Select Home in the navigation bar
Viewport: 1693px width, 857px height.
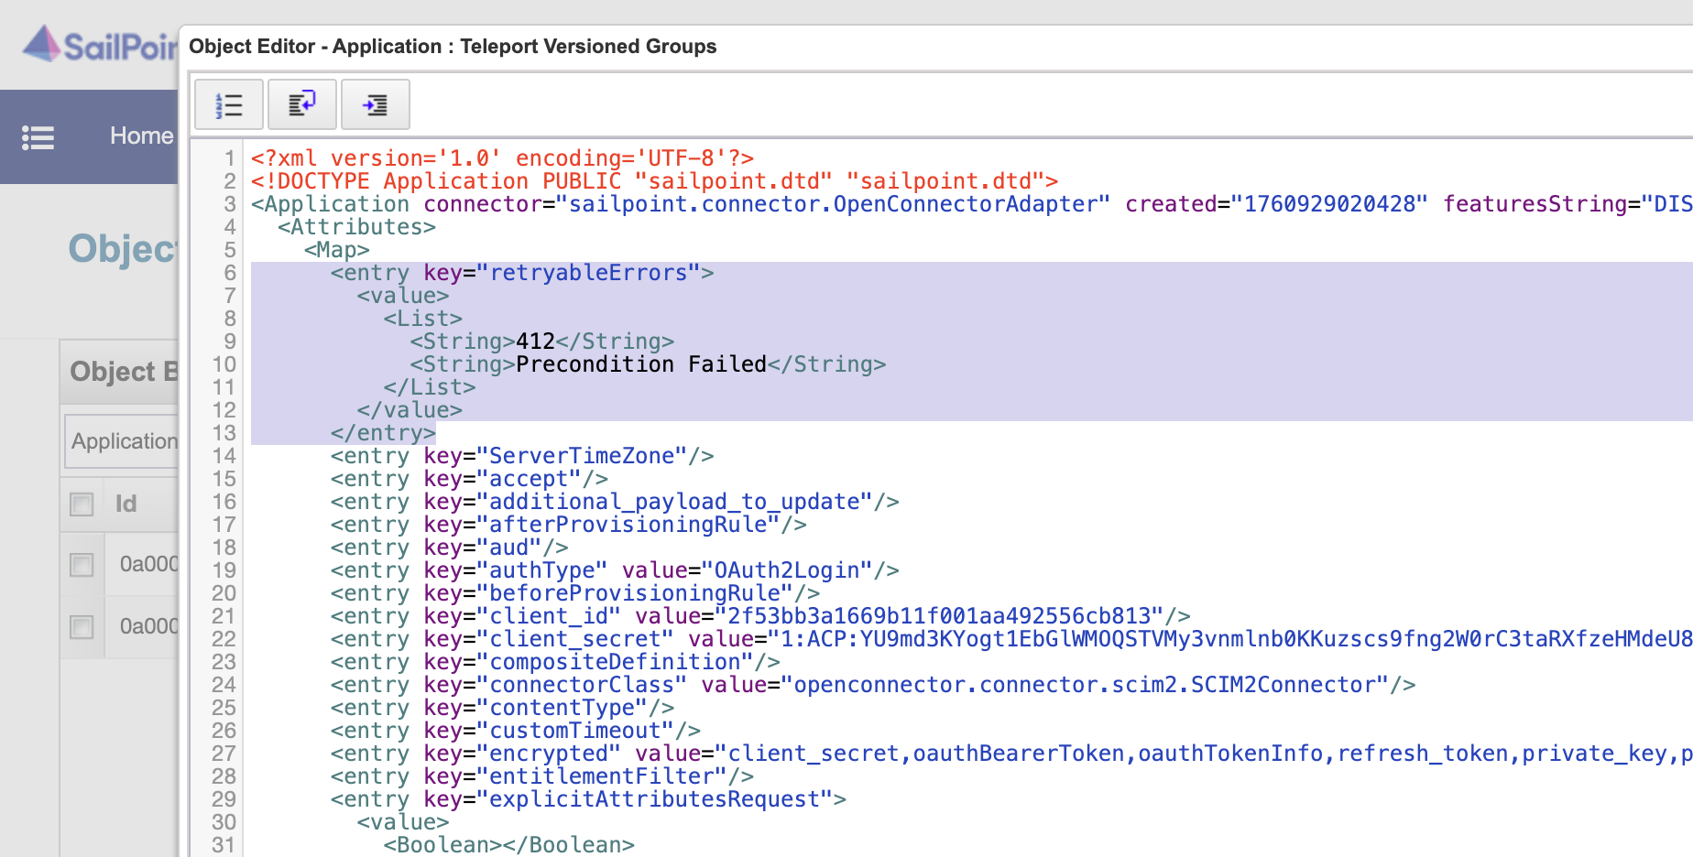click(141, 136)
